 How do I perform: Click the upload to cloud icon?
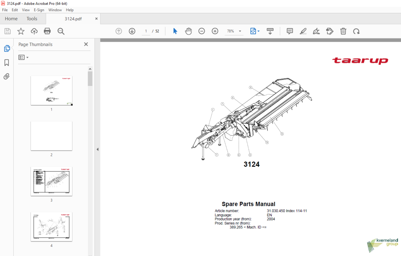pos(34,31)
